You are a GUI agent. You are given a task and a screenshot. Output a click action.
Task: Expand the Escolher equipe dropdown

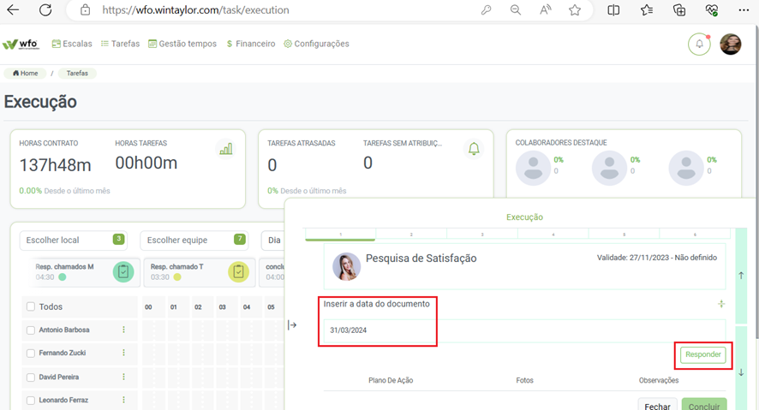coord(194,241)
